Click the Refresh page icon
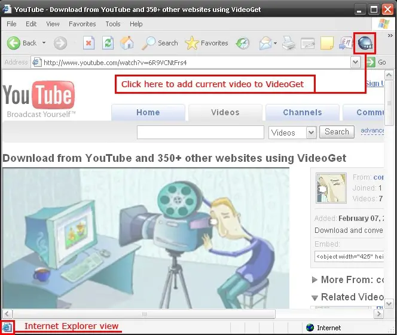This screenshot has height=335, width=397. click(108, 43)
